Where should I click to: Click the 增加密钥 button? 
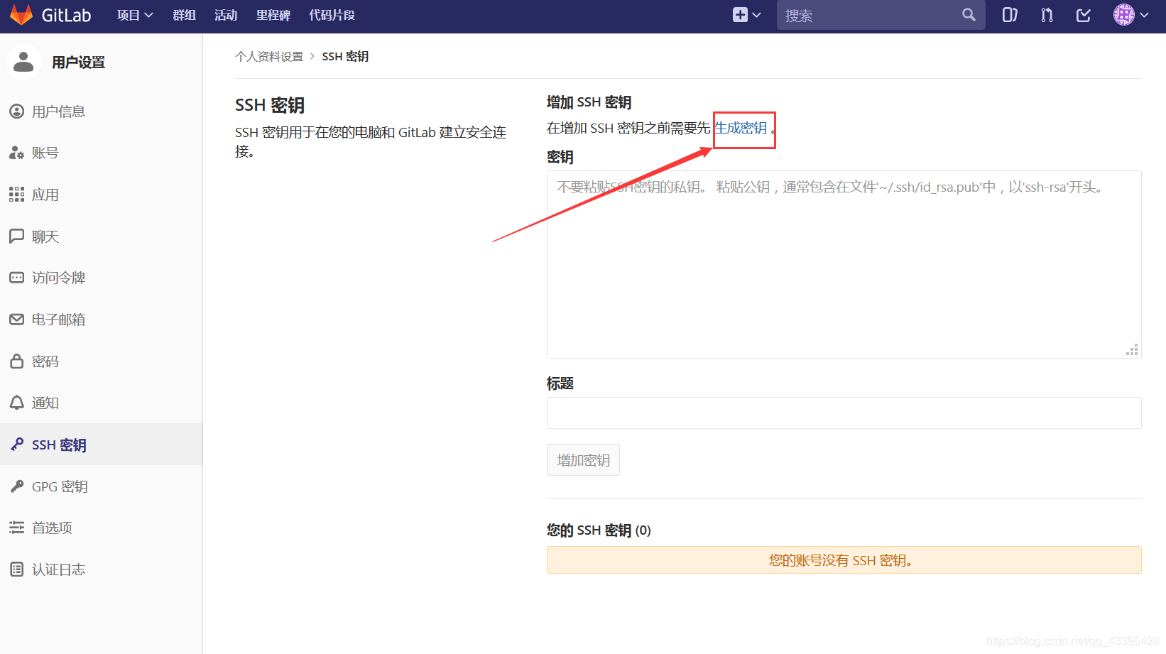583,460
